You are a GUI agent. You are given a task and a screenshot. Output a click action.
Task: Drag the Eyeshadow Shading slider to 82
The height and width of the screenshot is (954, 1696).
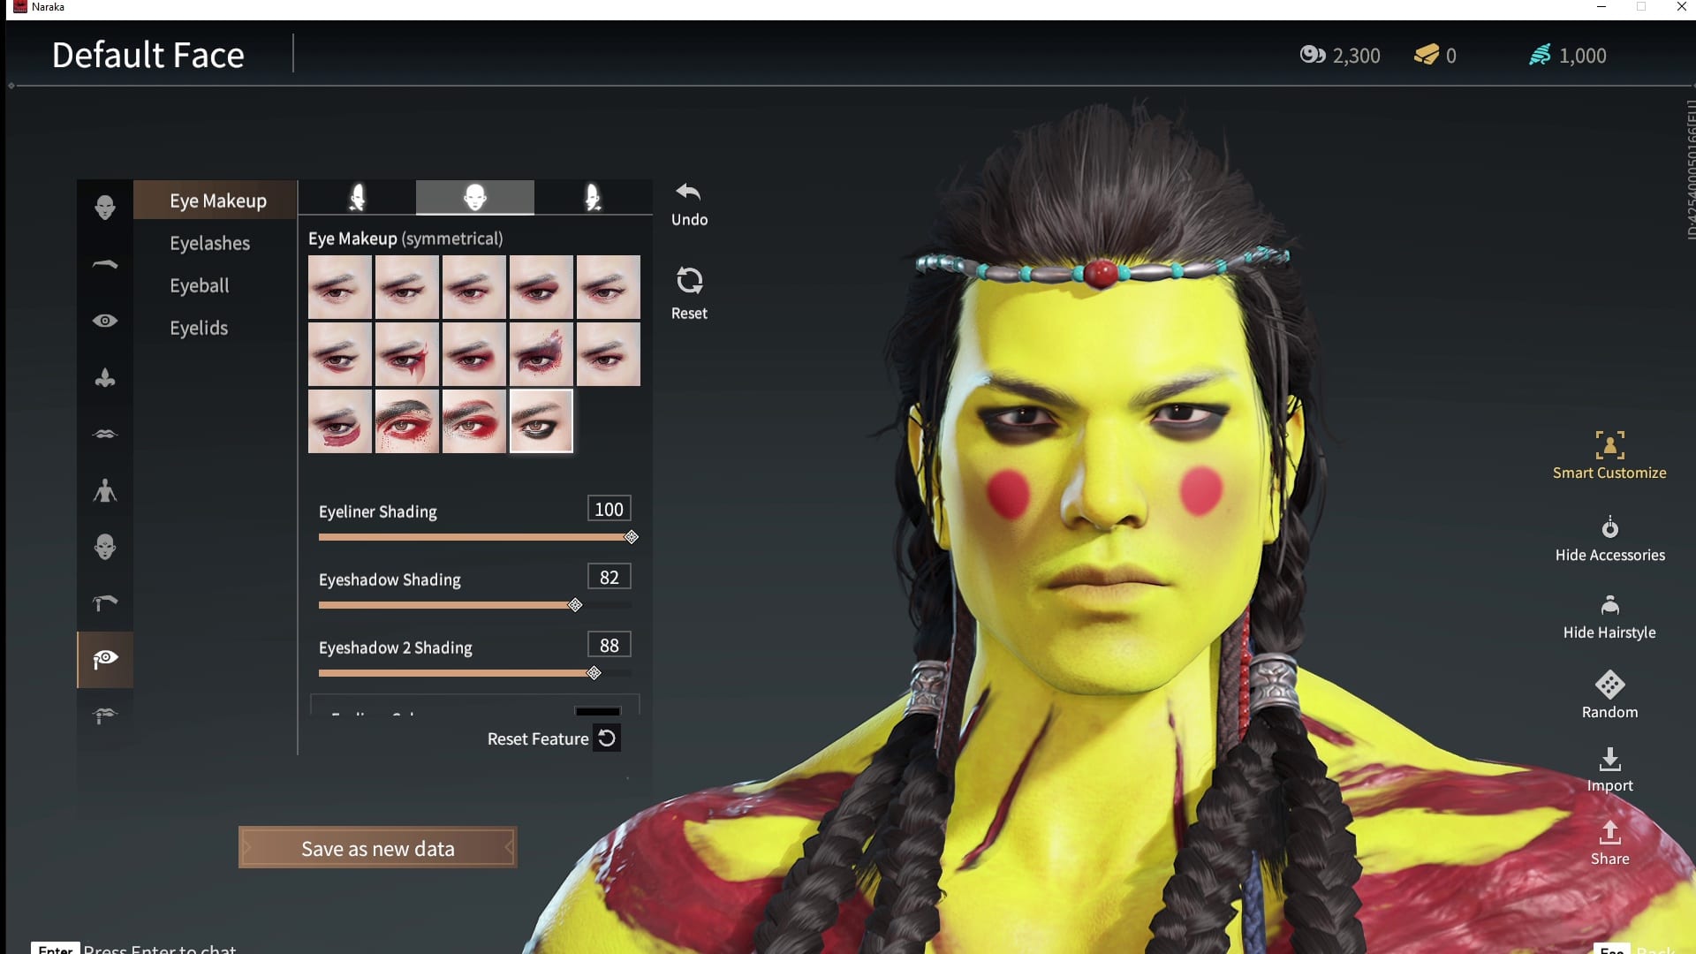pos(573,603)
